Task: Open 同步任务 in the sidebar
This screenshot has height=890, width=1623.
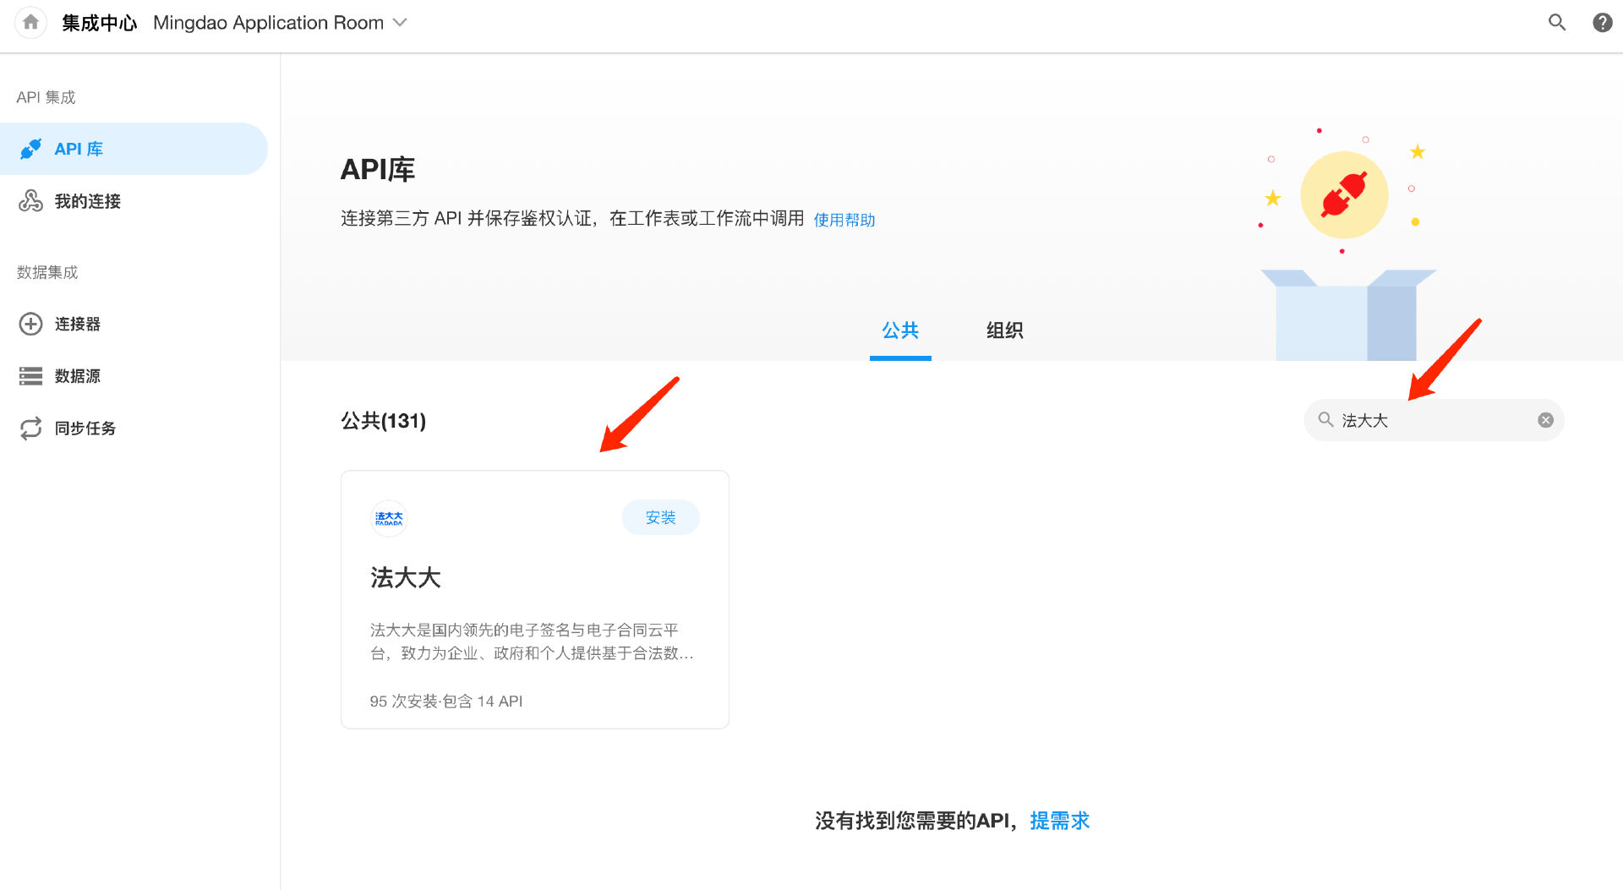Action: [x=134, y=429]
